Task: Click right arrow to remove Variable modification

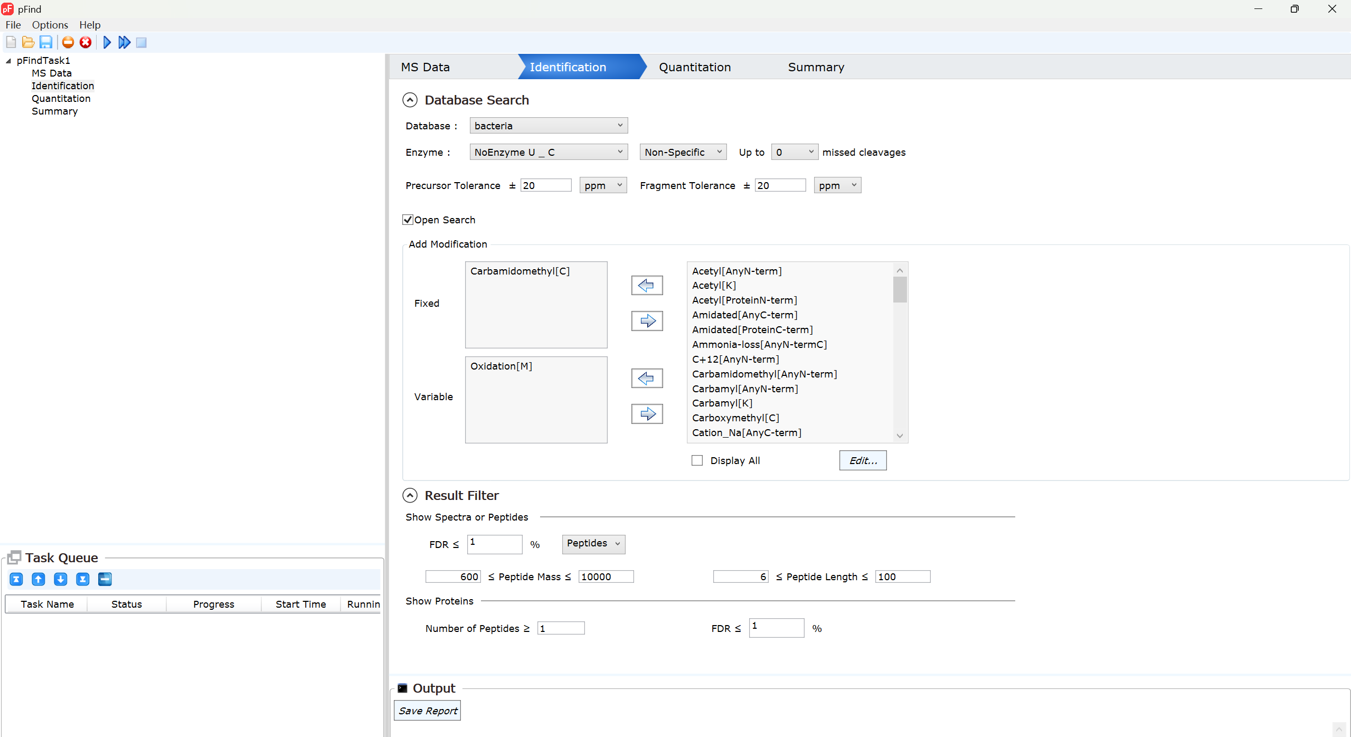Action: (x=647, y=414)
